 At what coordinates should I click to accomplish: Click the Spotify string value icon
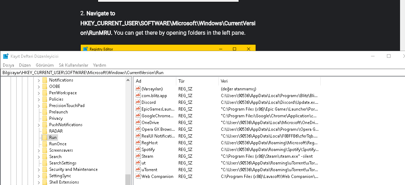[x=138, y=149]
